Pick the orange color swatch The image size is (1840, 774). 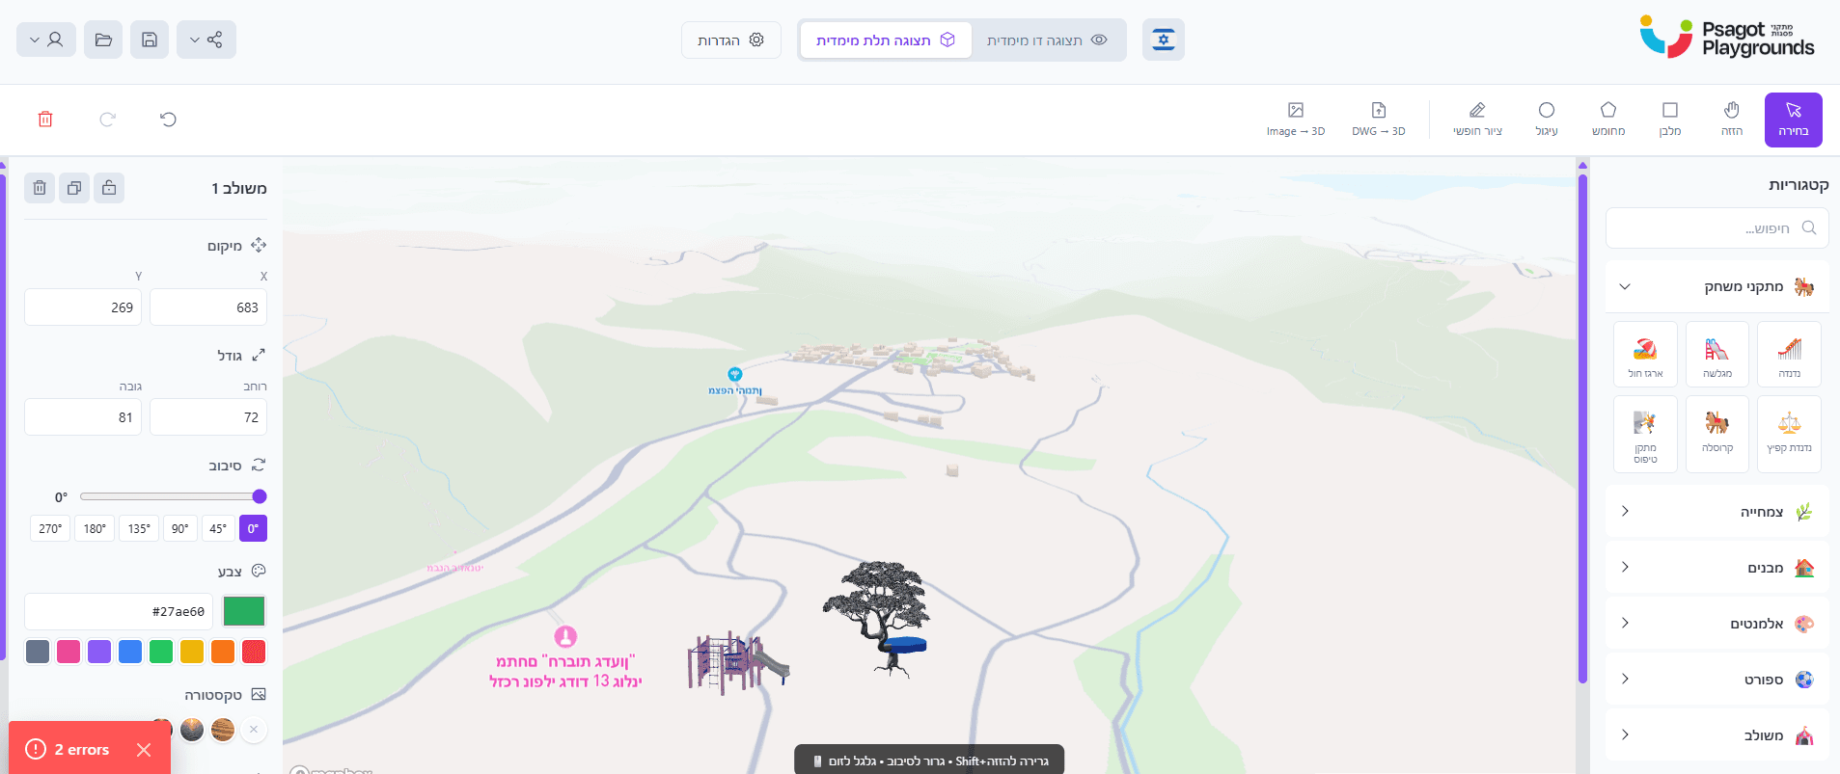(223, 652)
